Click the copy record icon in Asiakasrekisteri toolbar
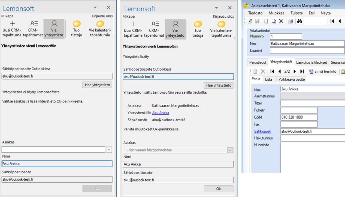 pos(274,21)
